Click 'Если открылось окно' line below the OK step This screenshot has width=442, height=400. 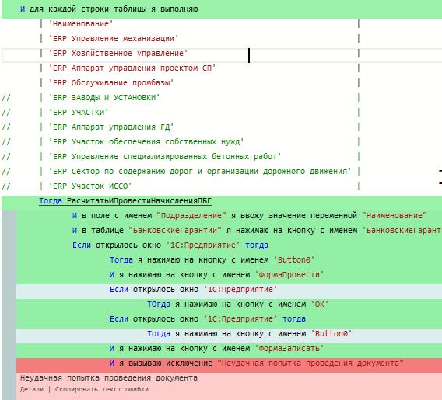(208, 319)
